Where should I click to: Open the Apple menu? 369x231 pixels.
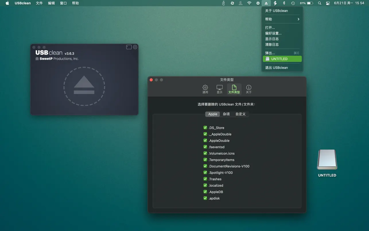(7, 3)
